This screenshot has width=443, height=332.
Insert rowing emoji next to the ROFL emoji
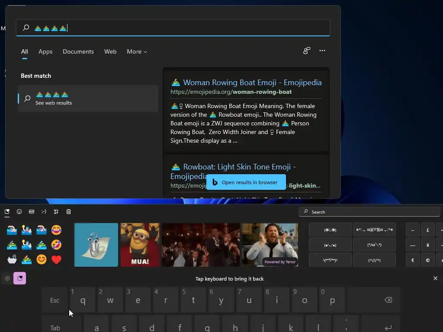coord(42,245)
